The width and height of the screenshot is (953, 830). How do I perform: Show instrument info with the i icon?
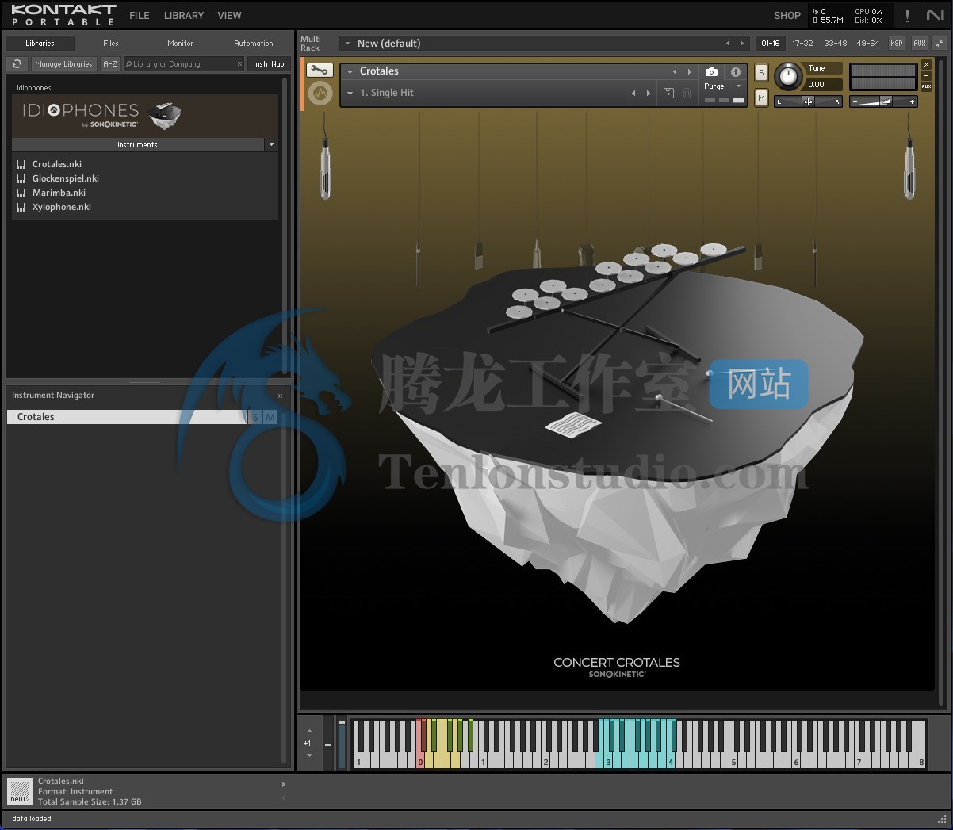point(736,71)
